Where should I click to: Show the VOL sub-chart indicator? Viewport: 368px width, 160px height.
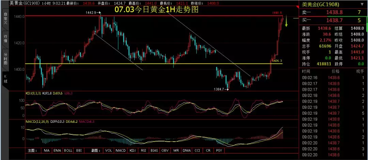point(108,150)
